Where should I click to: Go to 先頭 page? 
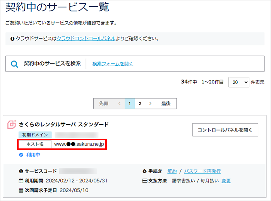(104, 104)
